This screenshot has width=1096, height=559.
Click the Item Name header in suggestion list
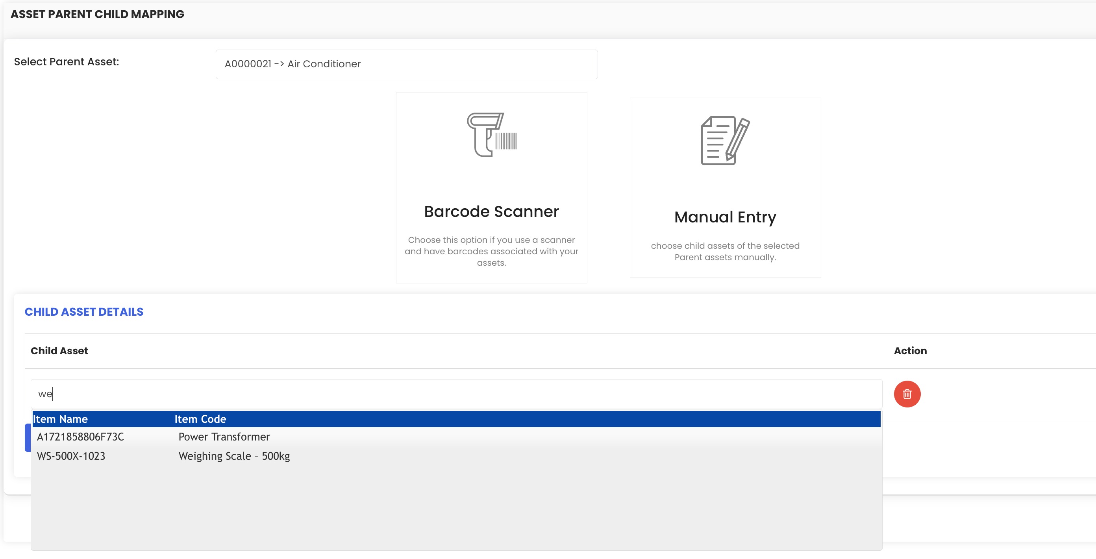click(60, 418)
